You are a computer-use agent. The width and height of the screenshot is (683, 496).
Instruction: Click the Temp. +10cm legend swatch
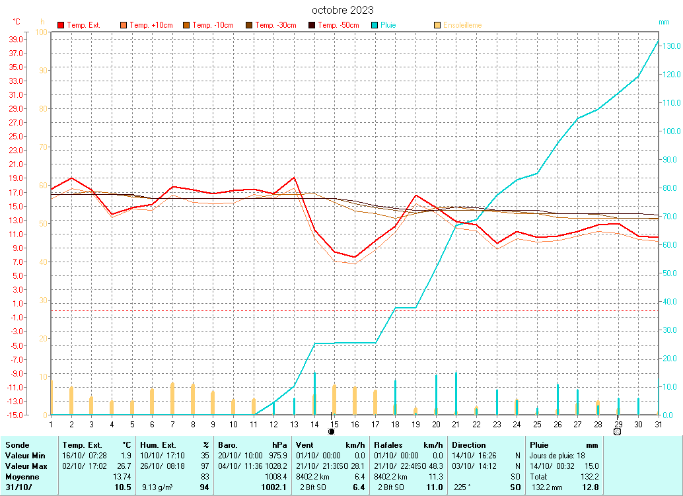coord(124,25)
